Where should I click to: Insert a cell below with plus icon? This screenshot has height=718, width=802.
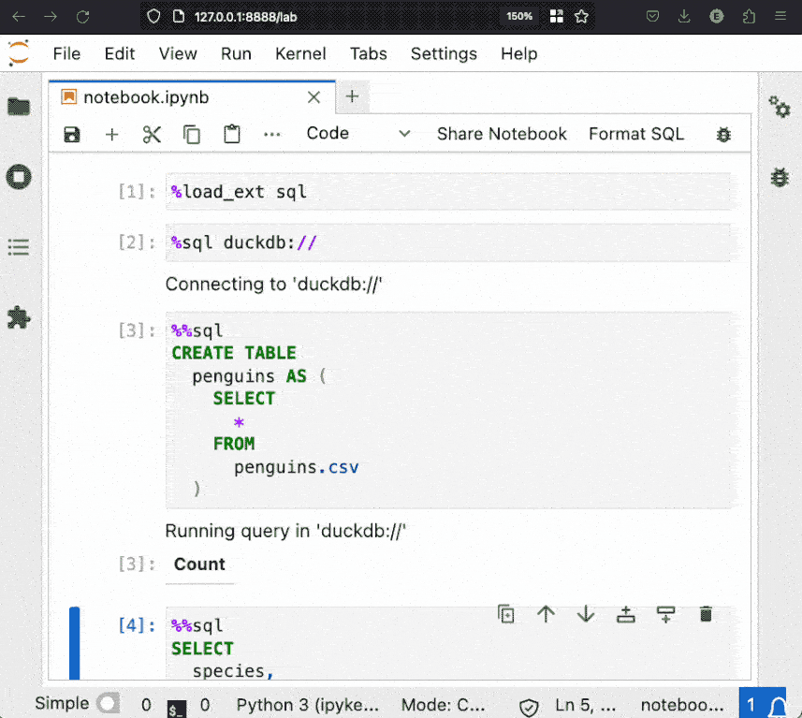tap(112, 135)
